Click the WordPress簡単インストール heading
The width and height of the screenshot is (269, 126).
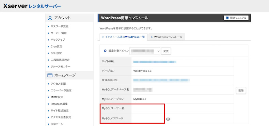[125, 18]
